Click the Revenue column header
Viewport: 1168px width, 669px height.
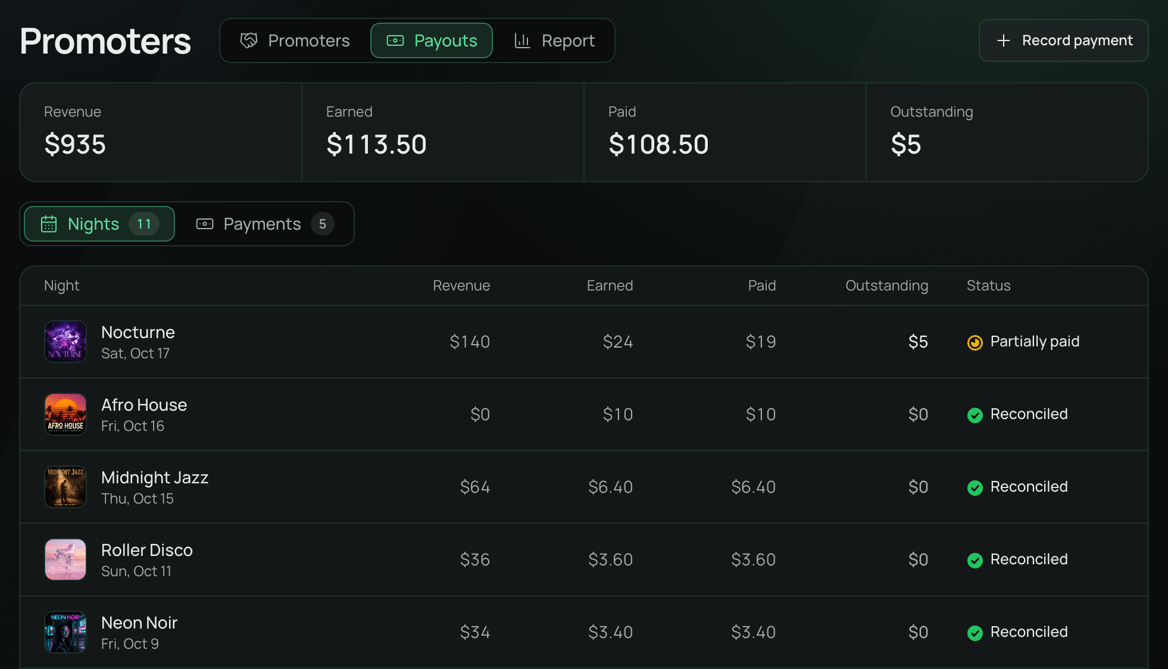pyautogui.click(x=461, y=286)
